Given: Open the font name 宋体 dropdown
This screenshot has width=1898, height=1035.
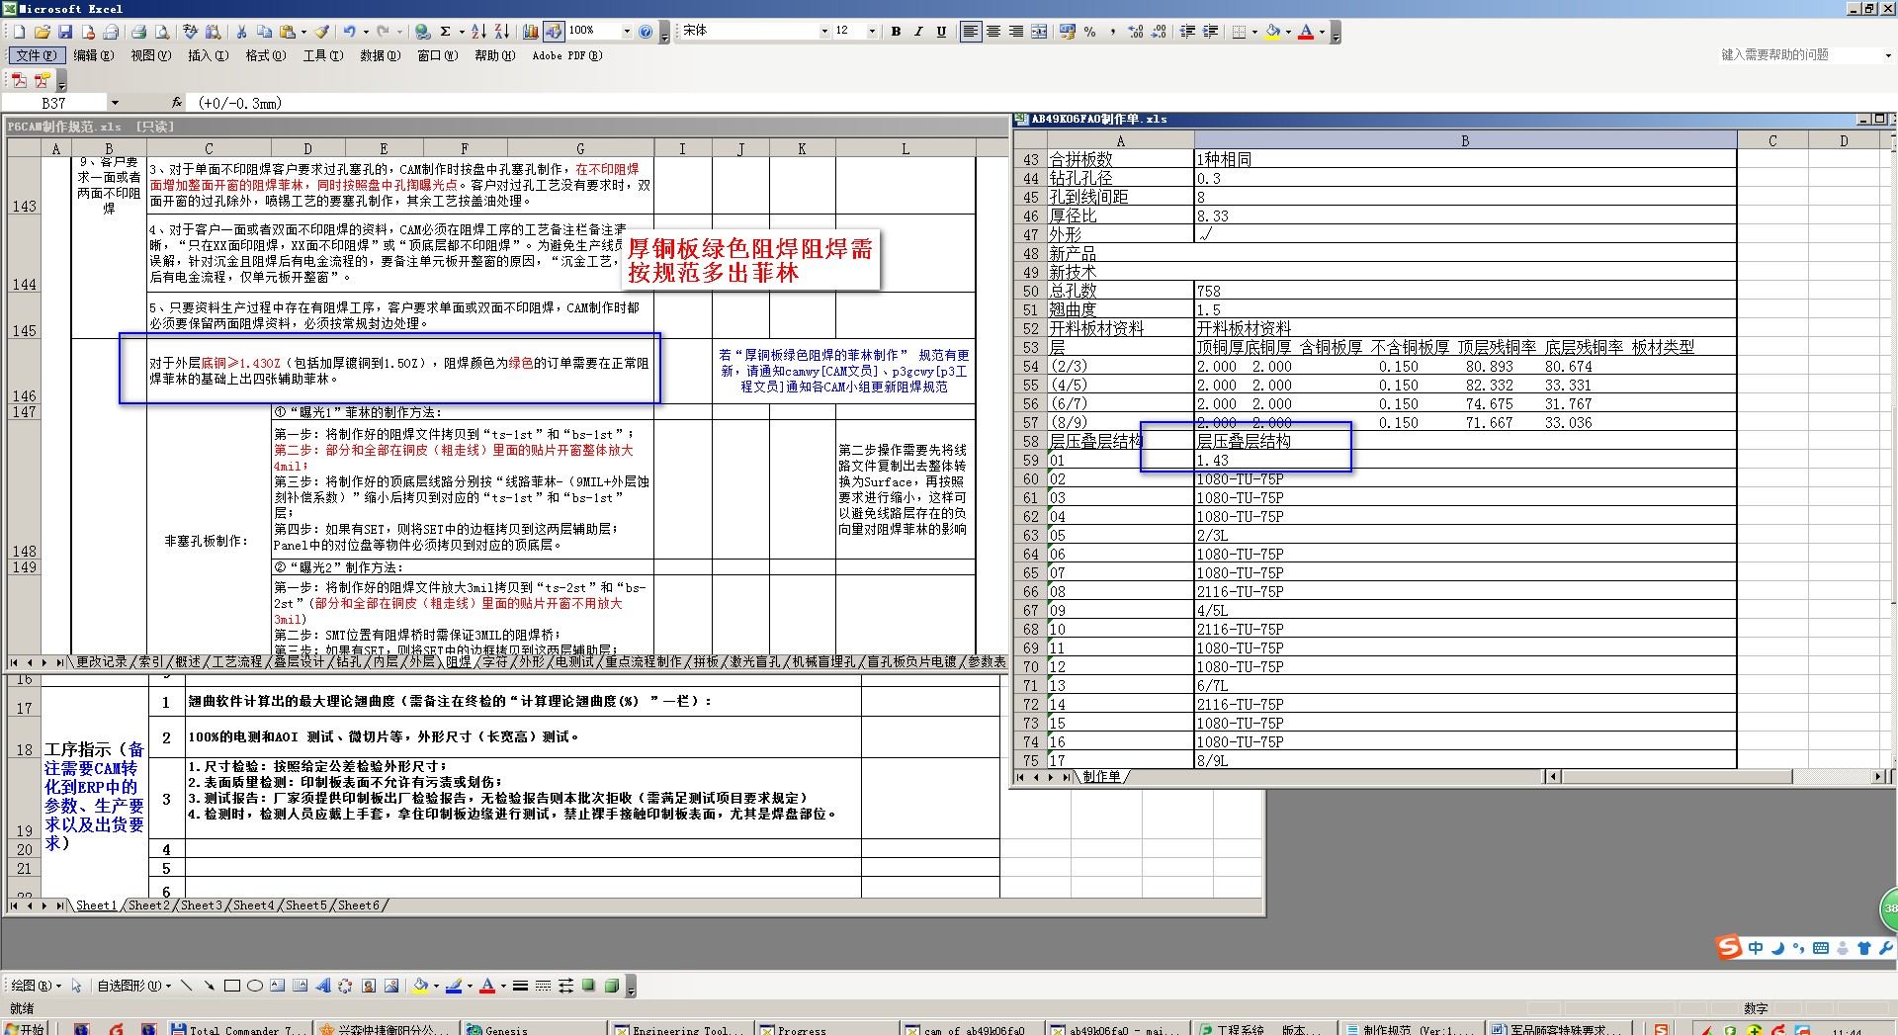Looking at the screenshot, I should pyautogui.click(x=824, y=32).
